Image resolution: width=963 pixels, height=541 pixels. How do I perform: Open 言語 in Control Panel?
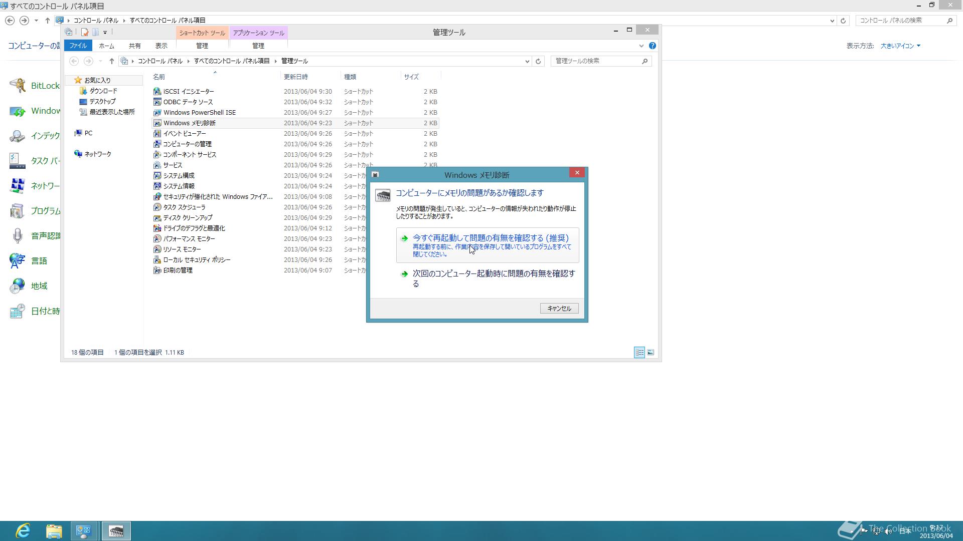point(29,261)
